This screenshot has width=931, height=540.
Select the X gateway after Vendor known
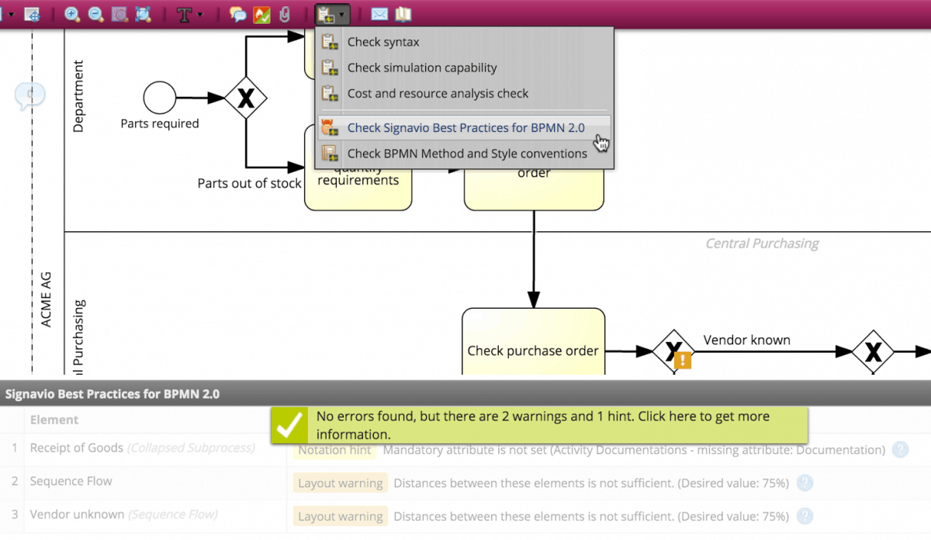[x=874, y=351]
